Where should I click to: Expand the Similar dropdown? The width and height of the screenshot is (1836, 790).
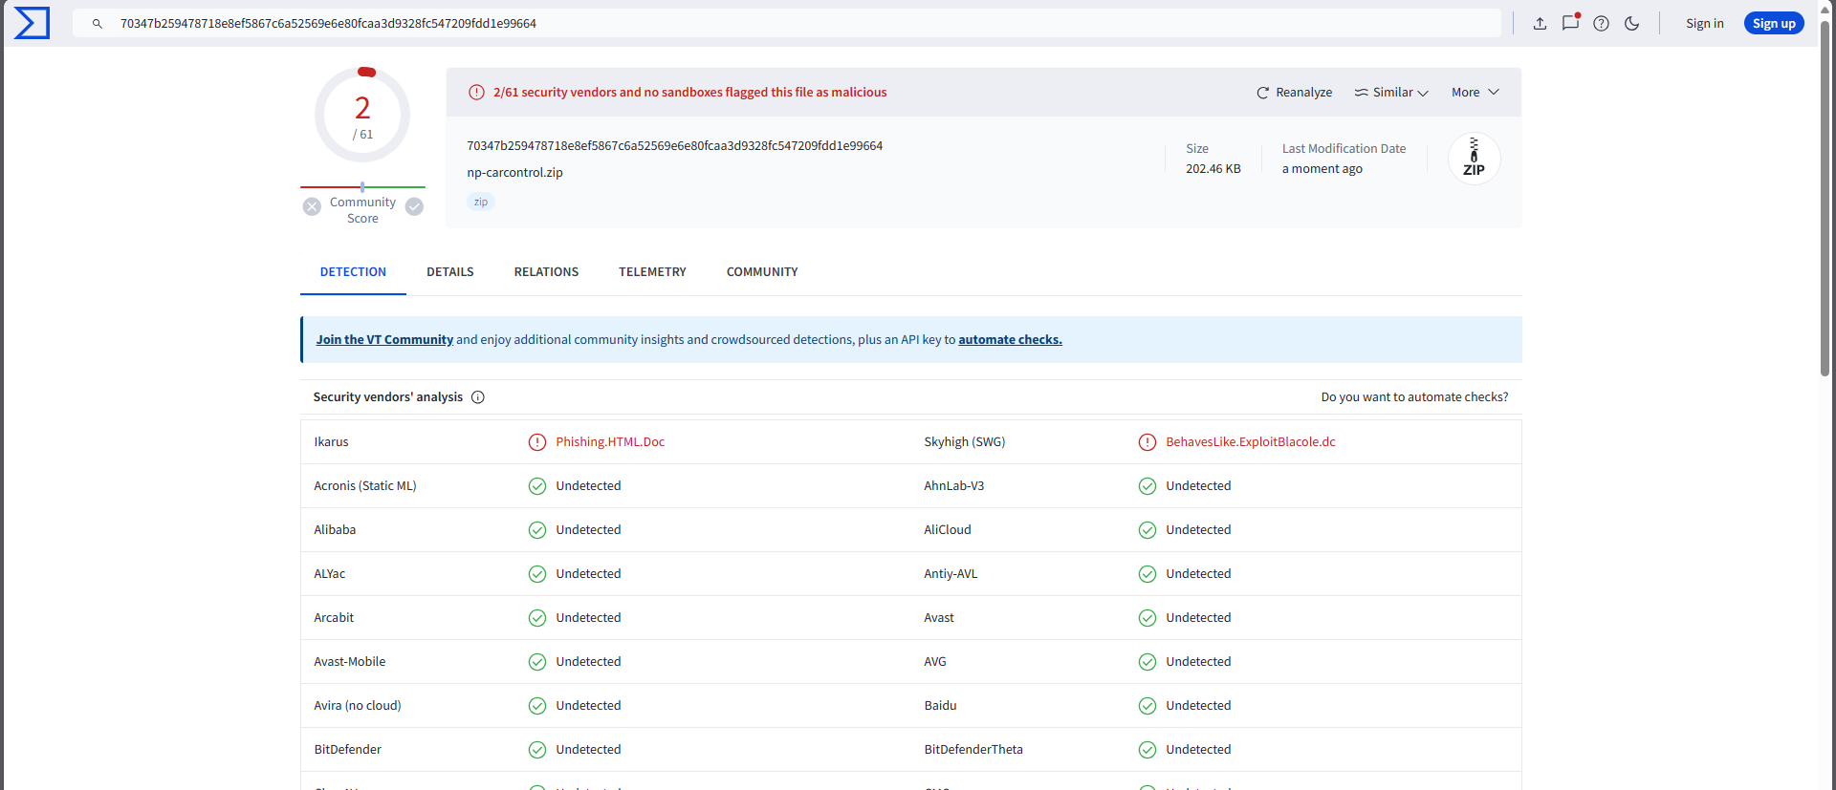pyautogui.click(x=1391, y=93)
